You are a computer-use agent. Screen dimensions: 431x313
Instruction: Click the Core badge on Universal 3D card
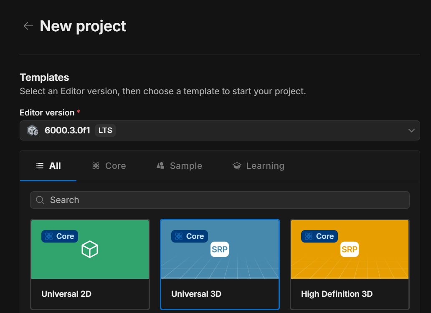point(190,236)
